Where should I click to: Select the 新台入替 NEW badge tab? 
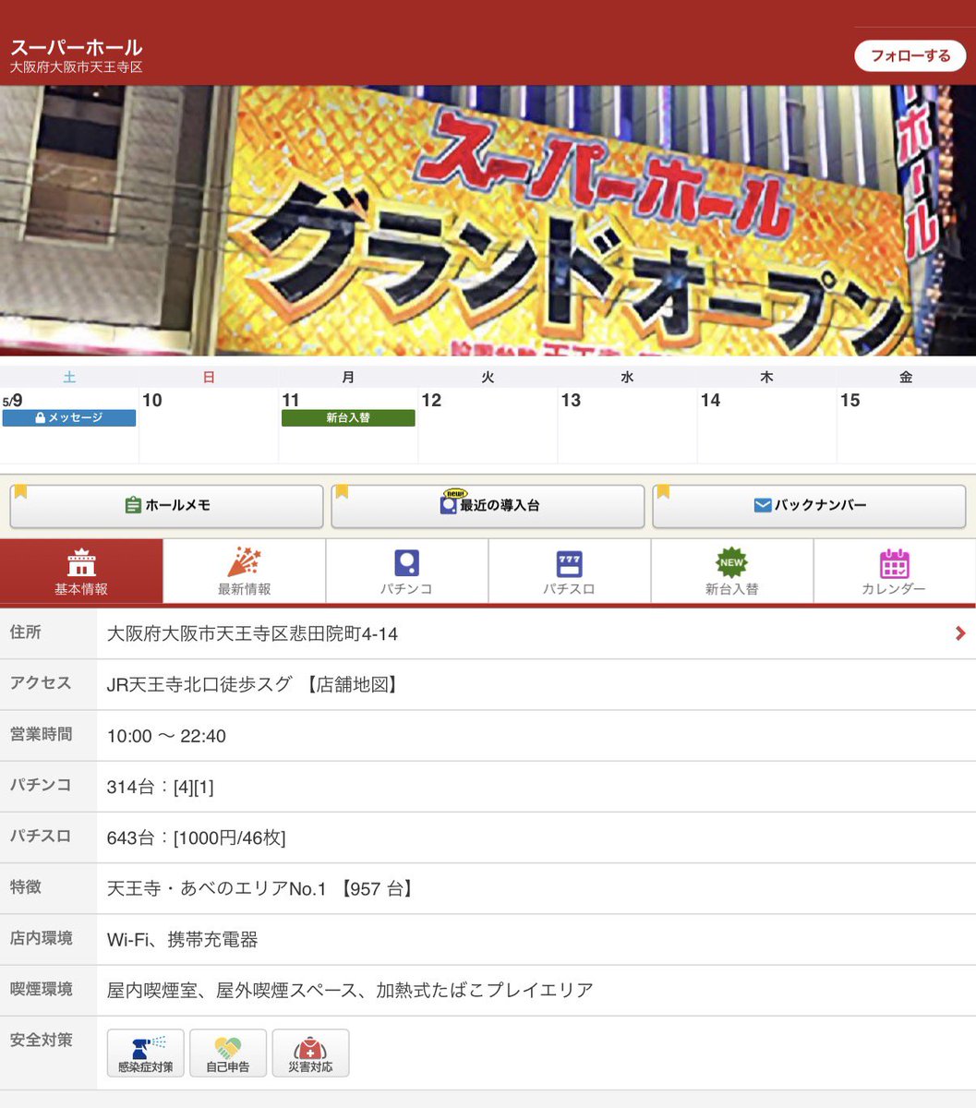tap(731, 572)
